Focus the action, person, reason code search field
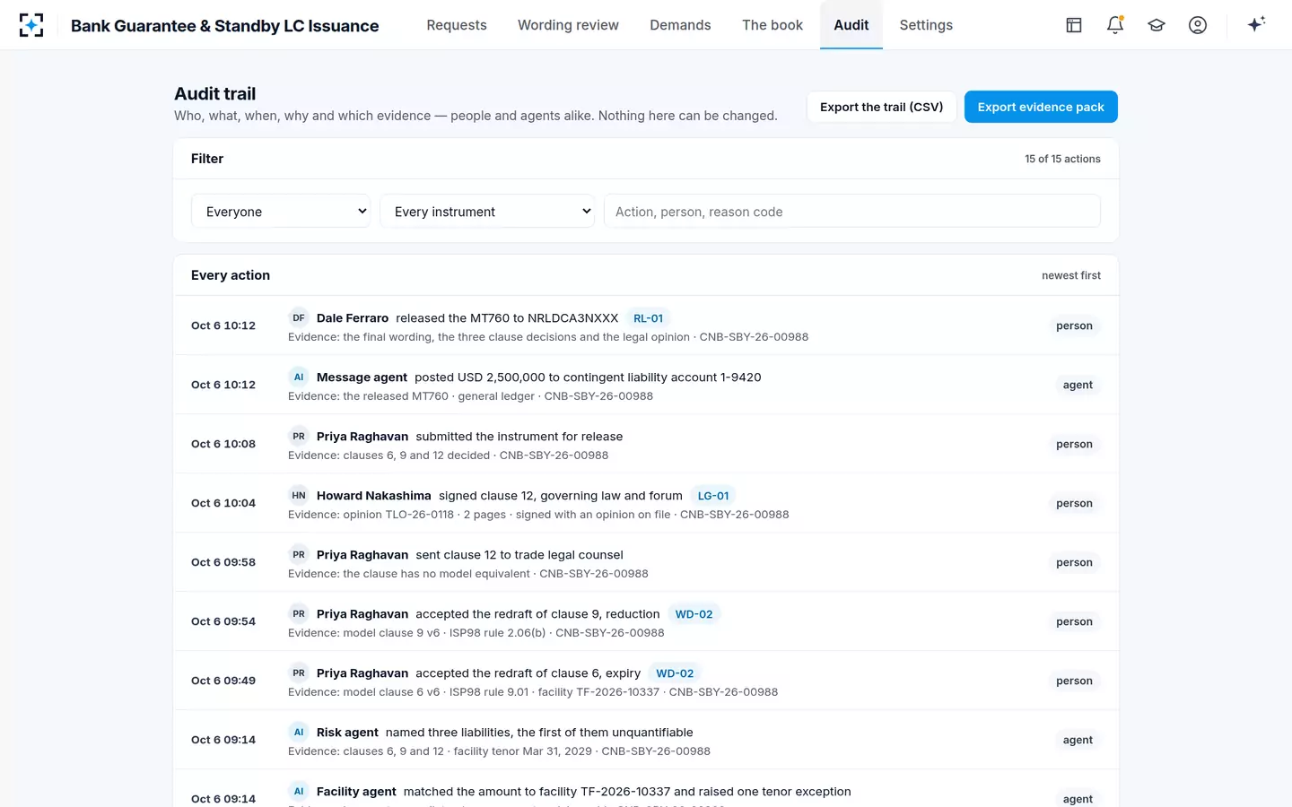Viewport: 1292px width, 807px height. (x=852, y=211)
